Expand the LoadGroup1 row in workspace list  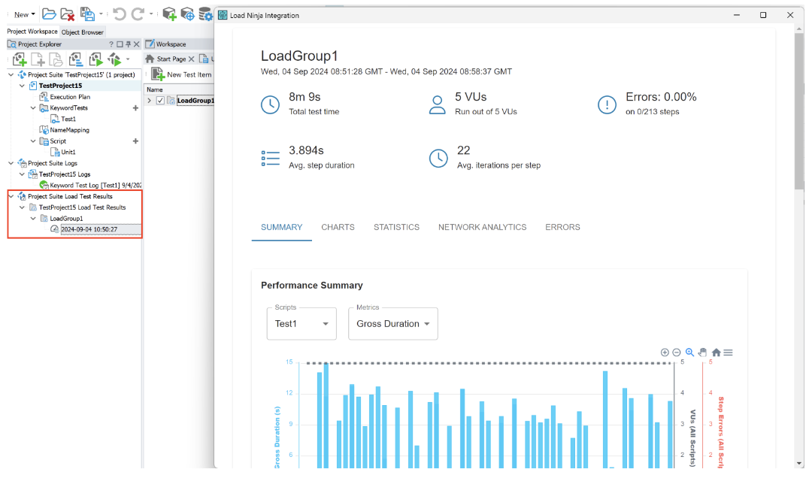150,101
